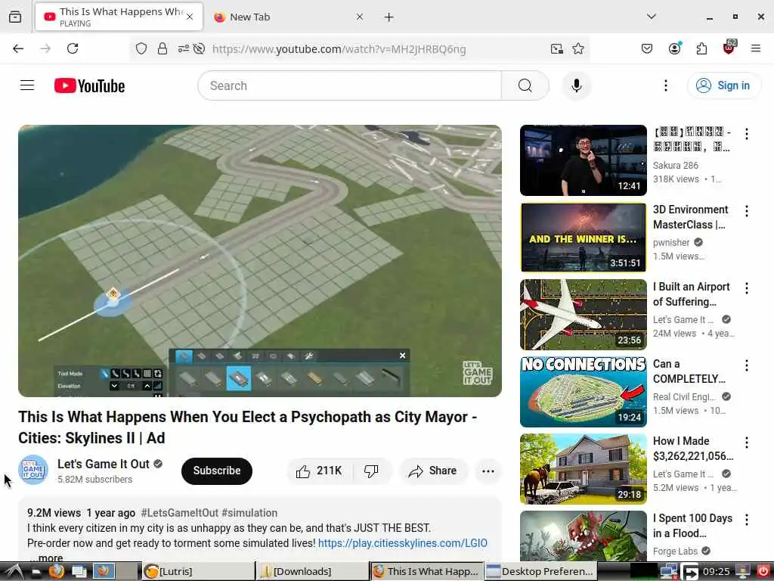Screen dimensions: 774x581
Task: Click the address bar URL
Action: [339, 49]
